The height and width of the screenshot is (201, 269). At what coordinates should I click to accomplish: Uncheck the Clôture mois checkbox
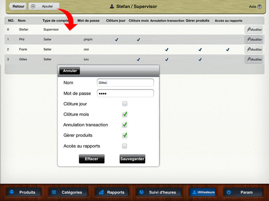[x=125, y=115]
